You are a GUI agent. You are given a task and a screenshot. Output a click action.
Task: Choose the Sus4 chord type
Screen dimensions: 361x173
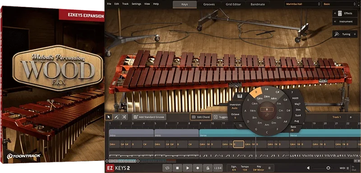pos(297,115)
